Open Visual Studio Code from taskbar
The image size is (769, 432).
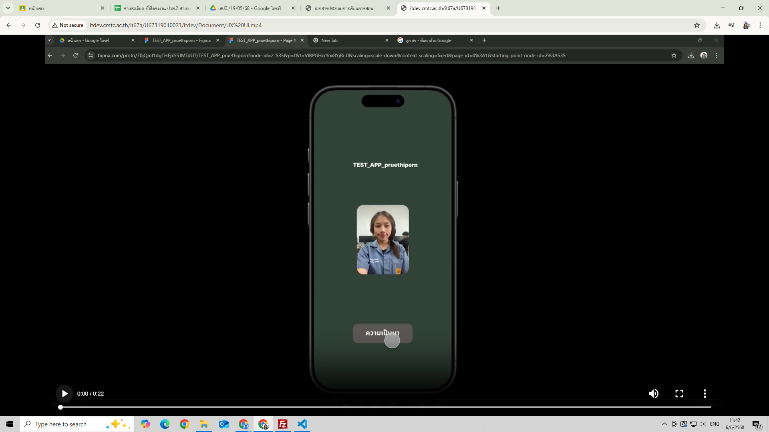302,424
